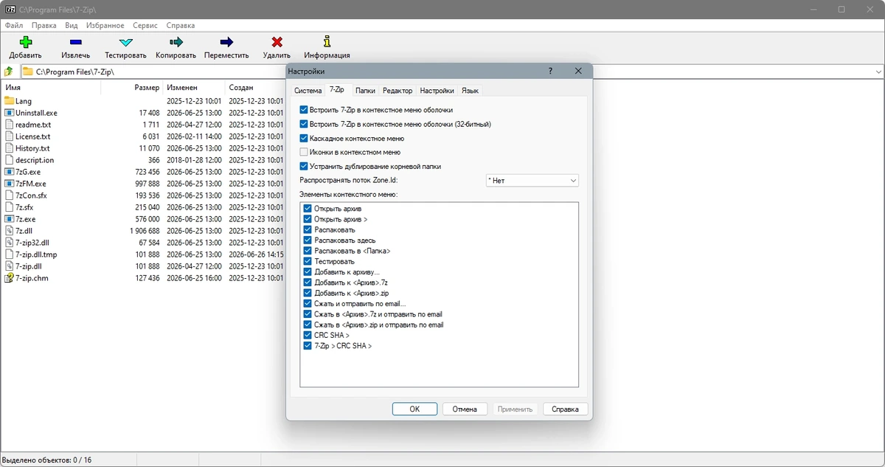Select the 7z.sfx file icon
Image resolution: width=885 pixels, height=467 pixels.
point(10,207)
